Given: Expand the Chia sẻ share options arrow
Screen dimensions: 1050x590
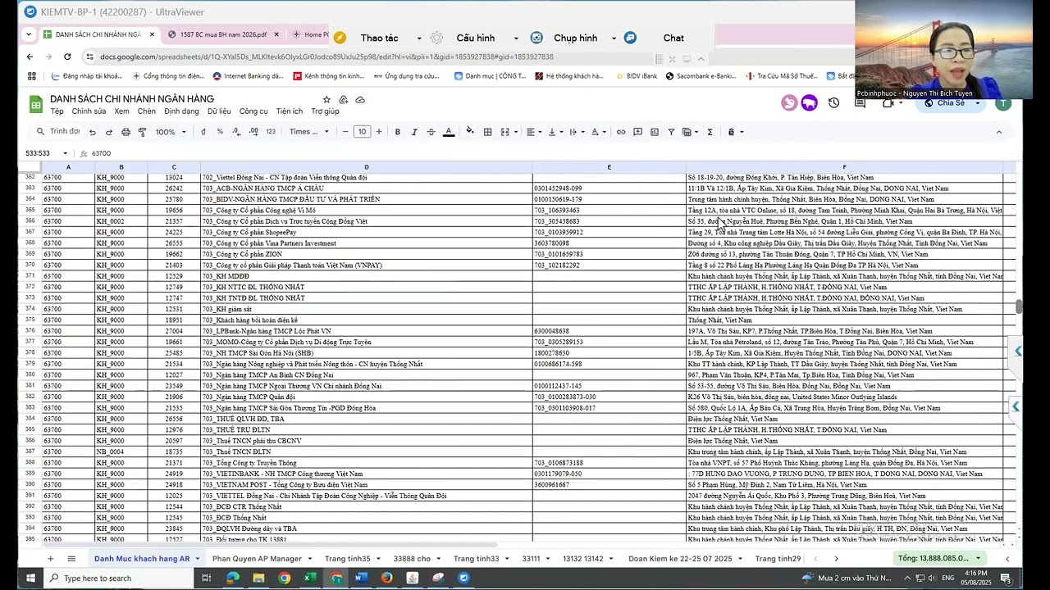Looking at the screenshot, I should [x=978, y=103].
